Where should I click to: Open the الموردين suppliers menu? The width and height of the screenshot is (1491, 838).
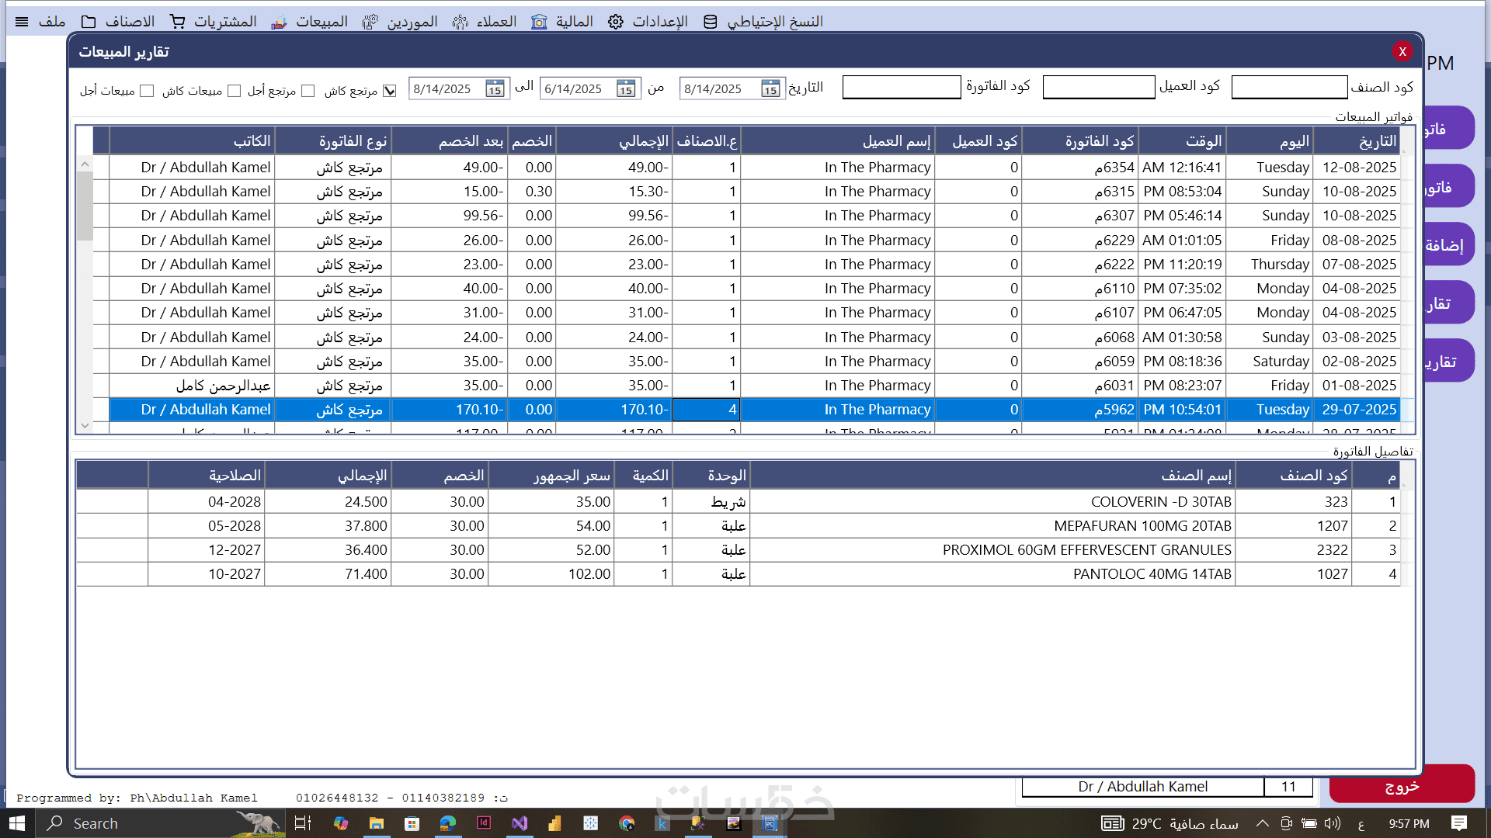tap(412, 22)
